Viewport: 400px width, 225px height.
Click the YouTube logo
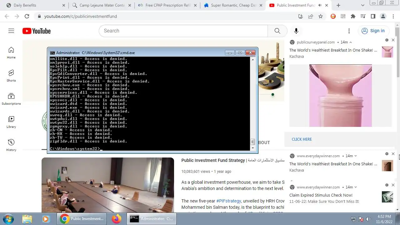coord(37,31)
